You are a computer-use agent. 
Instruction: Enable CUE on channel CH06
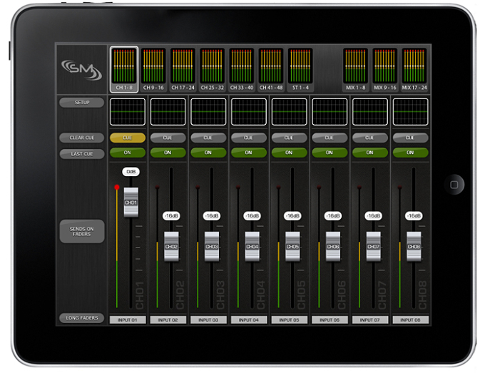tap(330, 138)
